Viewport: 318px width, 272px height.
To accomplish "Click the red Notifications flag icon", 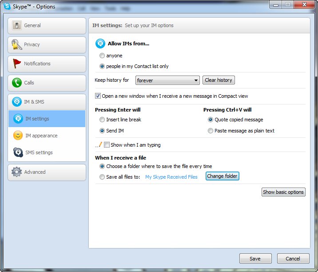I will click(x=17, y=64).
